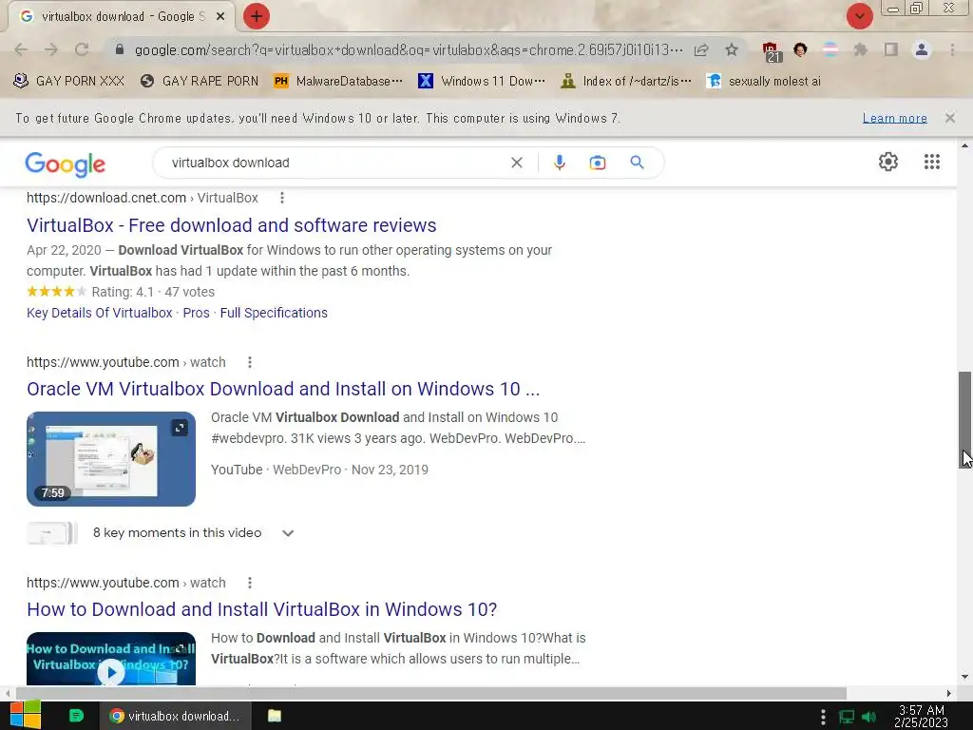This screenshot has height=730, width=973.
Task: Click the browser forward arrow
Action: 51,49
